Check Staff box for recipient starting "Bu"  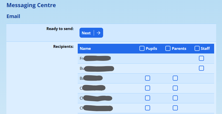[201, 68]
